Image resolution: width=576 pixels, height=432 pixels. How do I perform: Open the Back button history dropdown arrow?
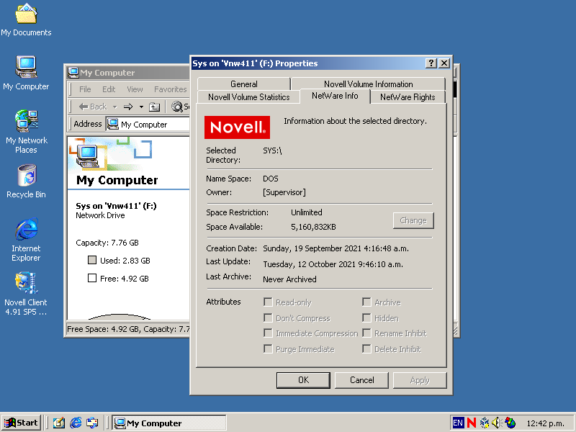coord(114,107)
